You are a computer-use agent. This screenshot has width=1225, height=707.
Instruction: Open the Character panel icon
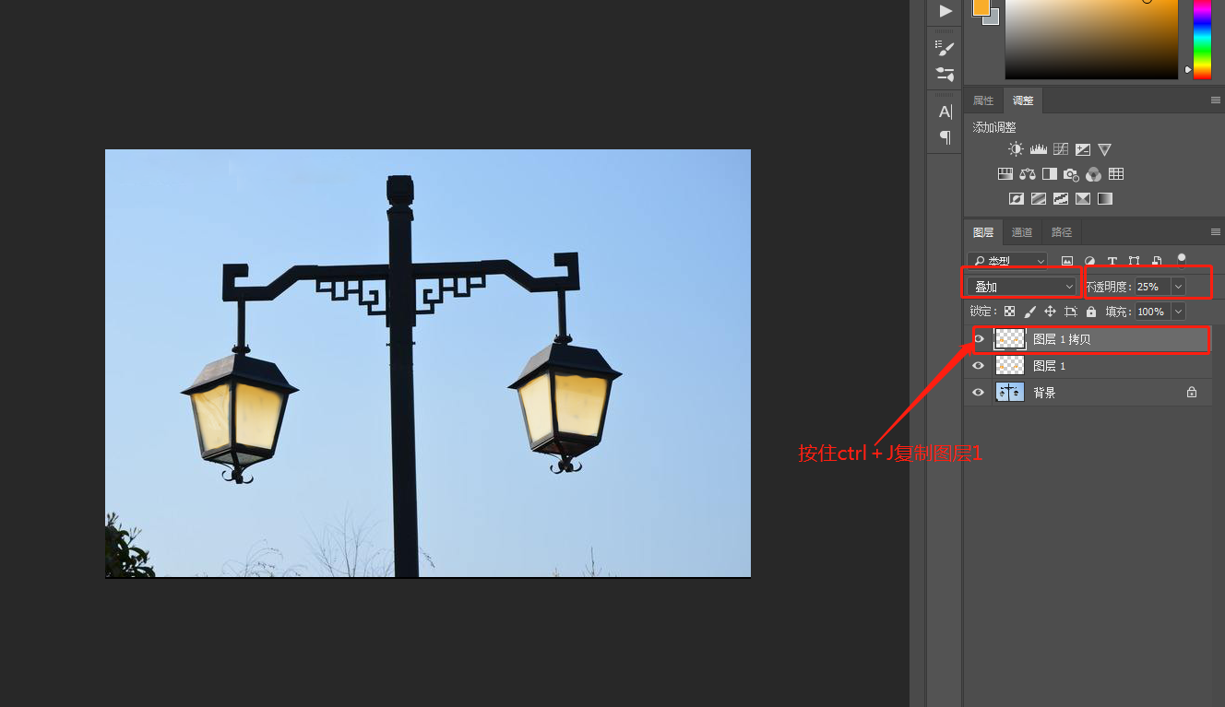click(x=946, y=112)
